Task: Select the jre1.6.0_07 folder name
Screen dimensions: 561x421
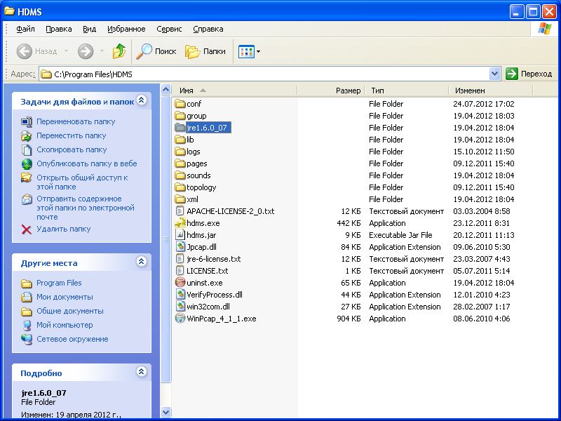Action: point(208,128)
